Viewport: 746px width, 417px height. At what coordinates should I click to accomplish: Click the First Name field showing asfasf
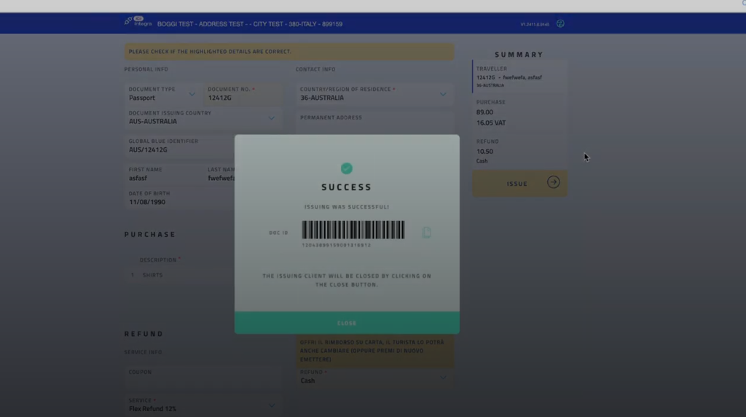[x=164, y=174]
